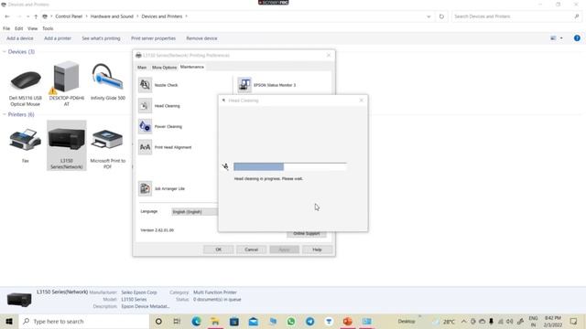
Task: Launch Job Arranger Lite icon
Action: 145,189
